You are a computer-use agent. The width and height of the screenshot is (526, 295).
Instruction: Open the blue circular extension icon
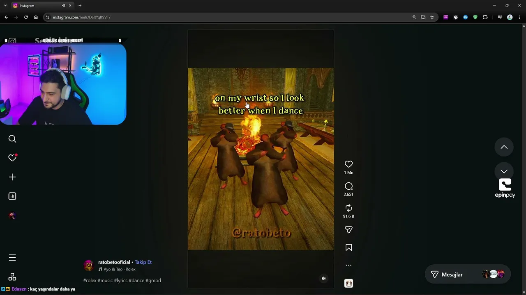pos(465,17)
